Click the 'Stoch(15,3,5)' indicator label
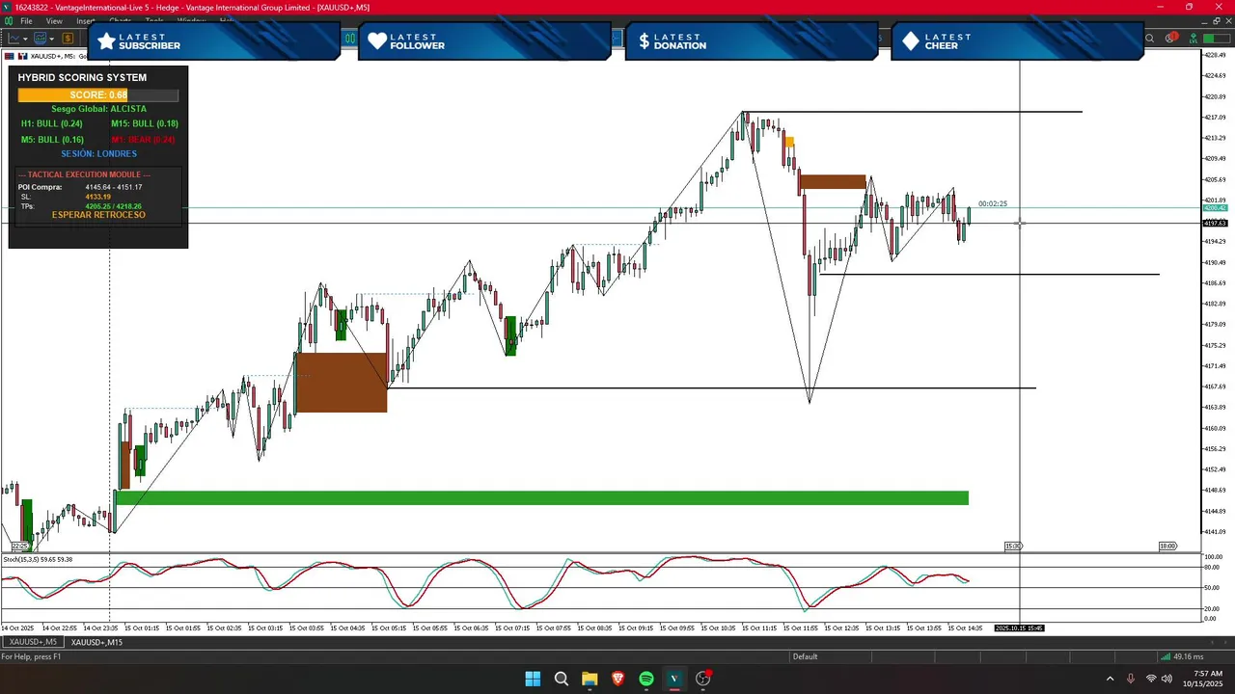Screen dimensions: 1235x694 pos(38,560)
